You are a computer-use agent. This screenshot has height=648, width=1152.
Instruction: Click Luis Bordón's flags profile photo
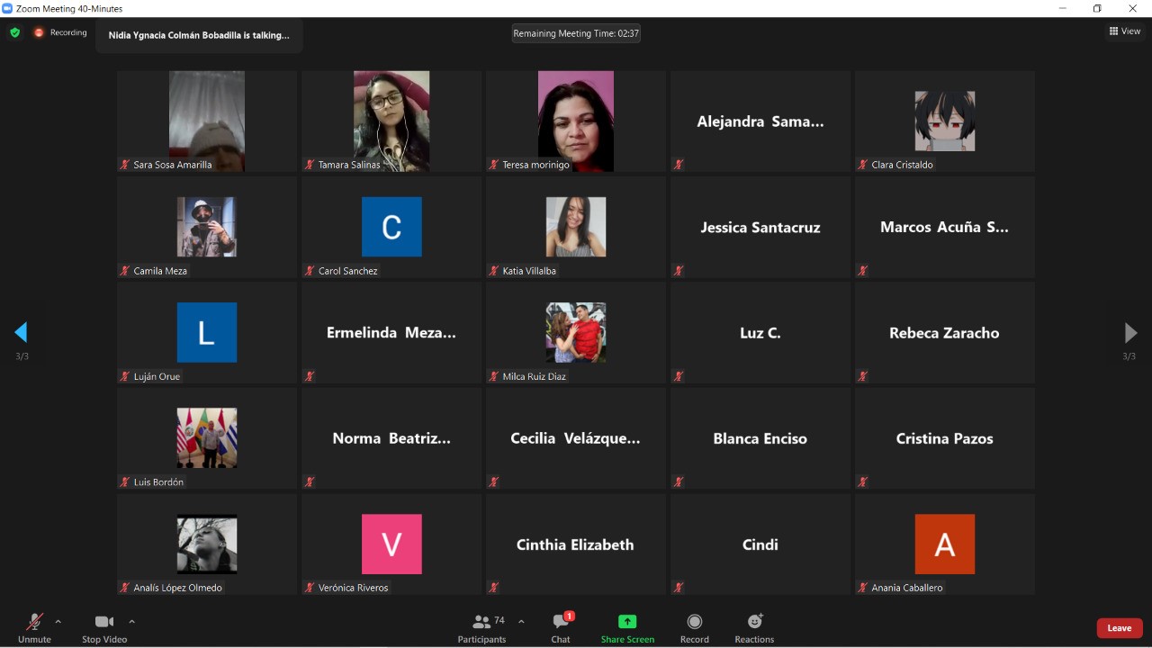(207, 438)
